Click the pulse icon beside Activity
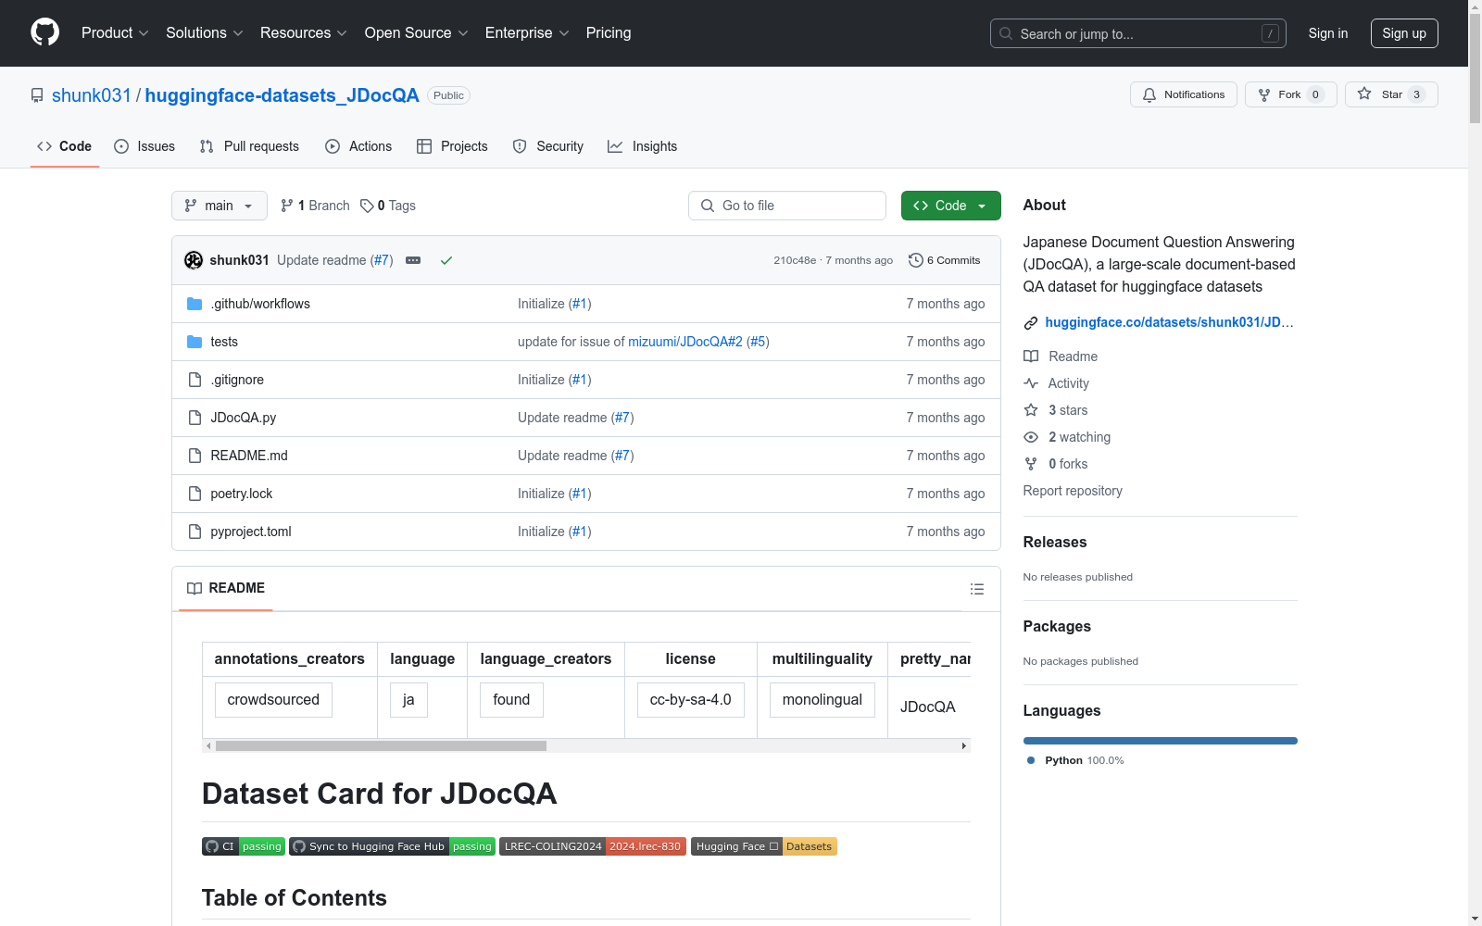The width and height of the screenshot is (1482, 926). 1031,383
